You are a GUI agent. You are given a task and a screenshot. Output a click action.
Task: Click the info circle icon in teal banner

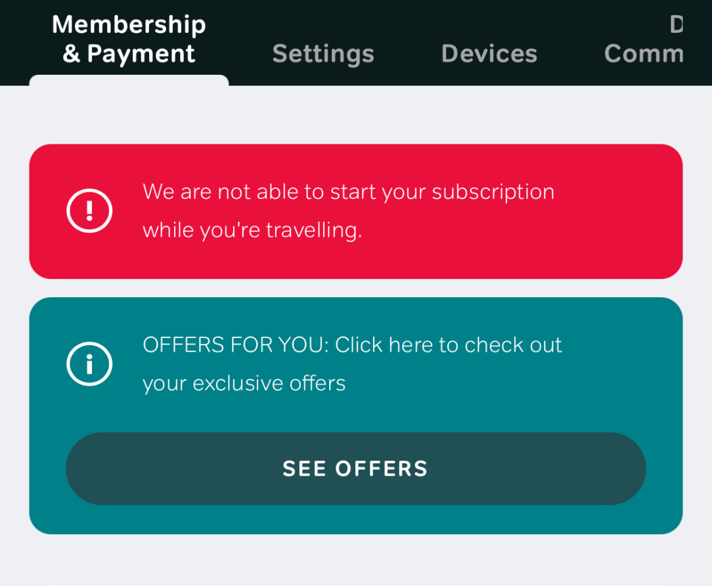[89, 364]
